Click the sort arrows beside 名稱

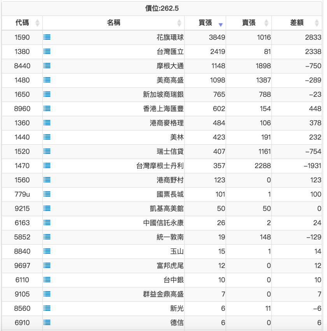[179, 23]
